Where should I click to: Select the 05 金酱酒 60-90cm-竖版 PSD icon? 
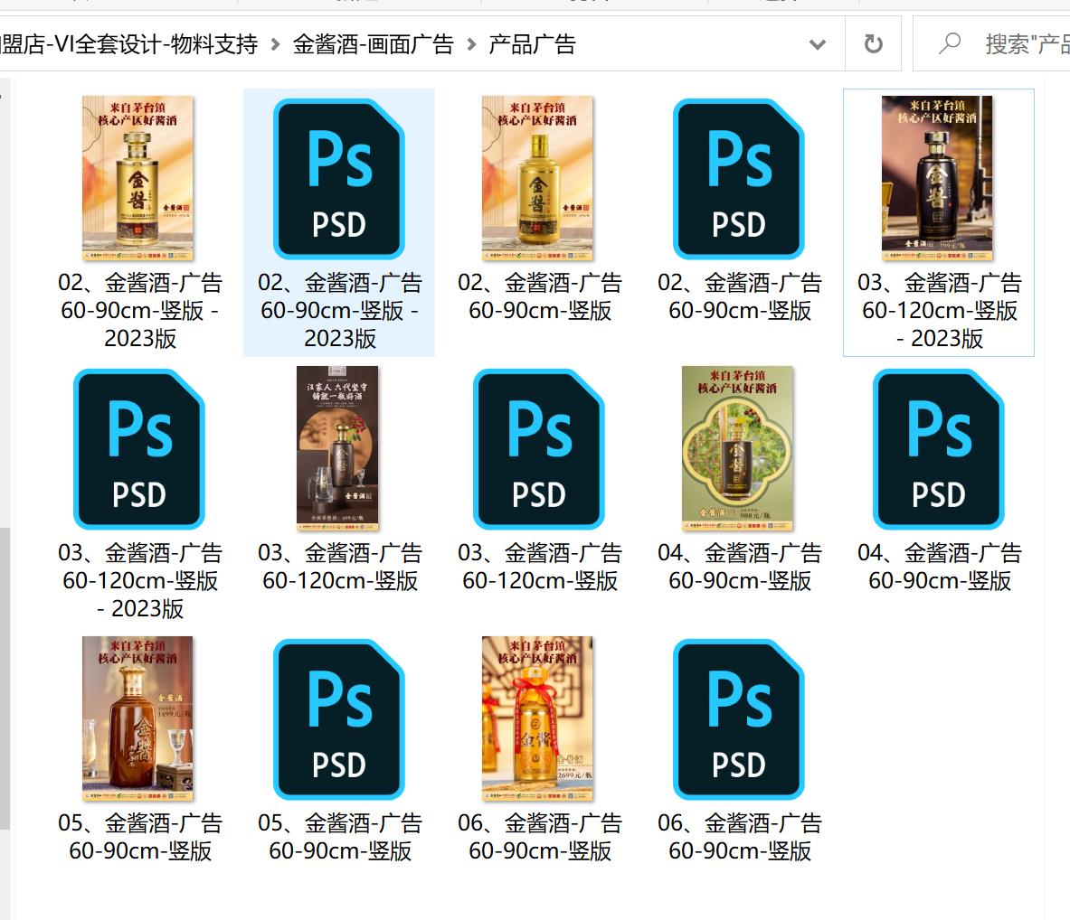[x=339, y=718]
